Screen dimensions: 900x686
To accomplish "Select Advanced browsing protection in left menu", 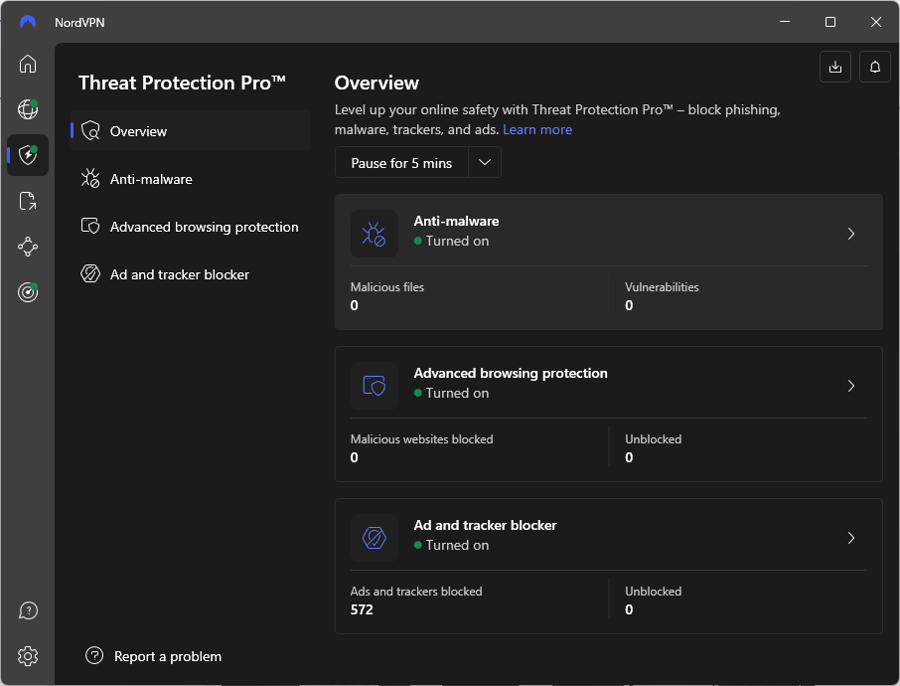I will coord(191,227).
